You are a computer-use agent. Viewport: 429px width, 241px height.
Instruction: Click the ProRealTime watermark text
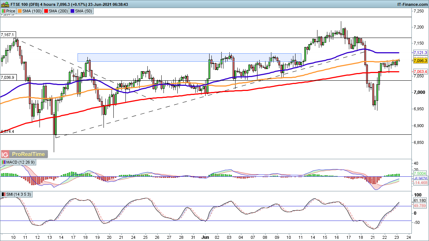(x=28, y=154)
